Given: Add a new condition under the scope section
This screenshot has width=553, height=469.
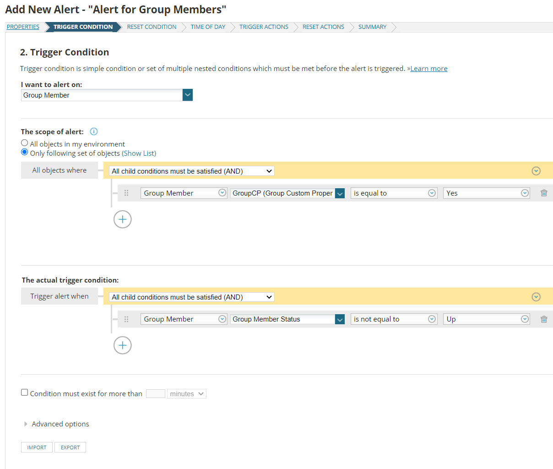Looking at the screenshot, I should tap(122, 219).
